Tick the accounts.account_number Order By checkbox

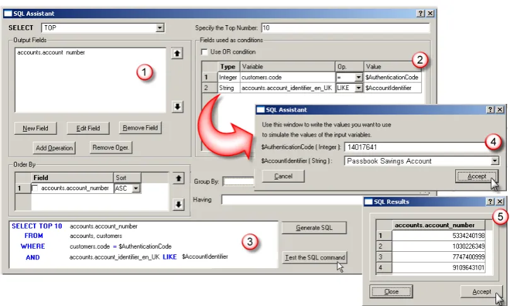pos(35,188)
